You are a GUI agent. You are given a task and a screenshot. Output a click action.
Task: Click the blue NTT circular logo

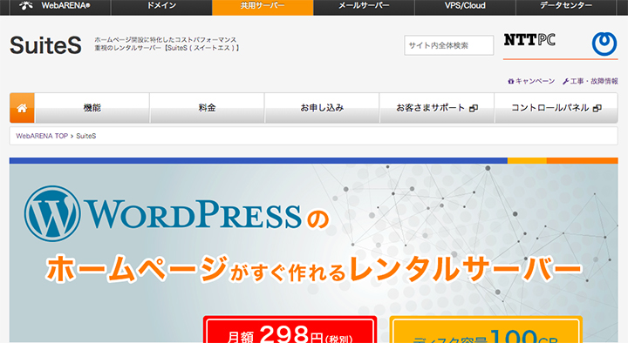(x=604, y=44)
